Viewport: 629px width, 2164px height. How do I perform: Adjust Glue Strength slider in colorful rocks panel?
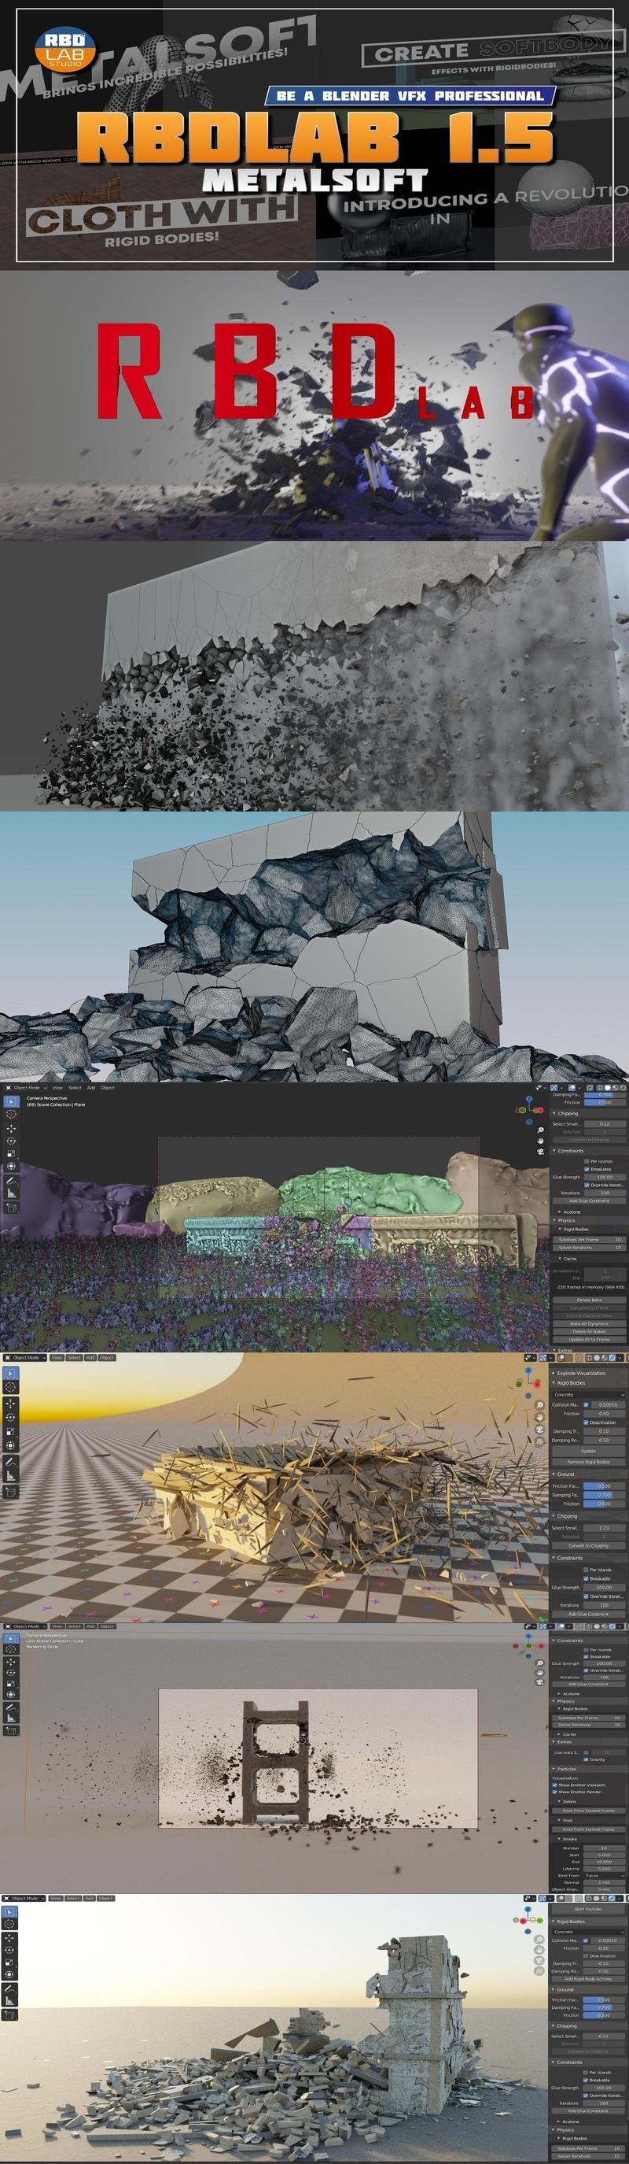click(x=604, y=1177)
